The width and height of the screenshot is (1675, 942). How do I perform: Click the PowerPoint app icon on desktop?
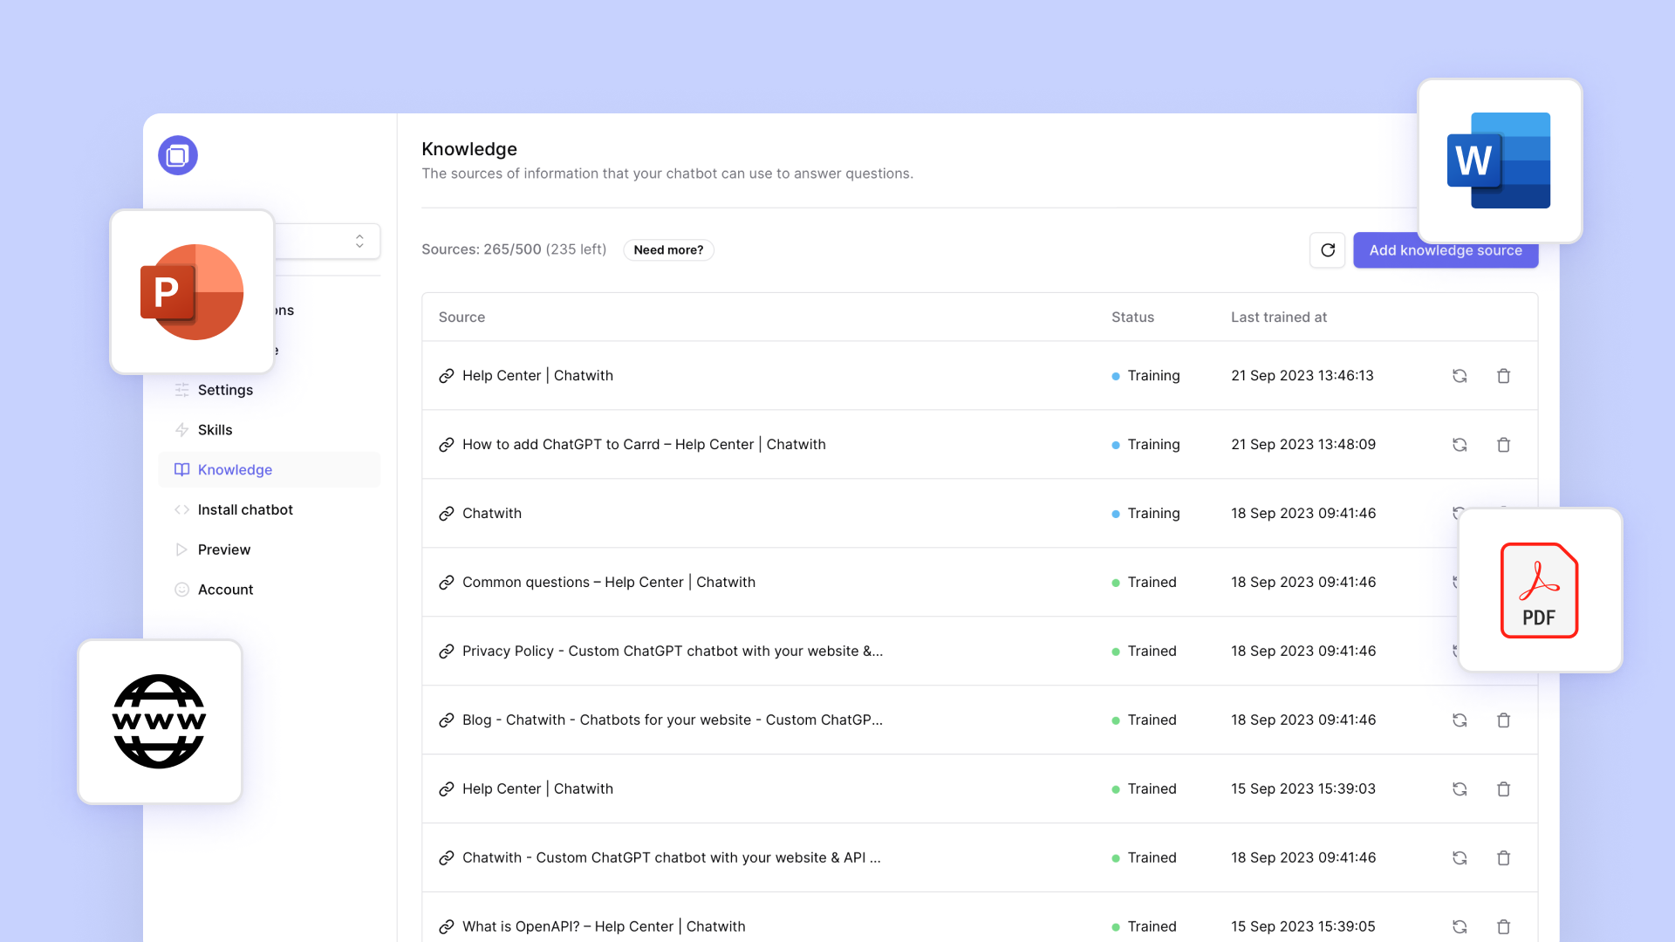[x=192, y=291]
